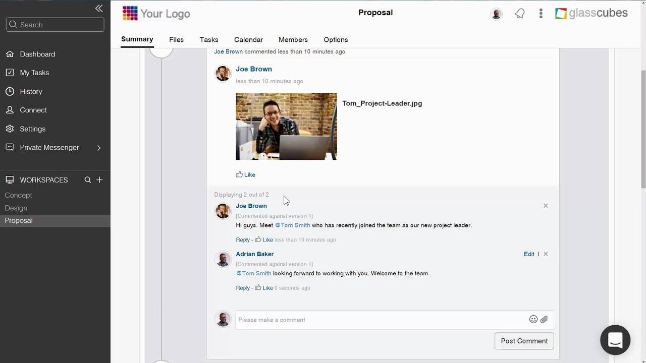Delete Joe Brown's comment with X
Screen dimensions: 646x363
point(546,206)
